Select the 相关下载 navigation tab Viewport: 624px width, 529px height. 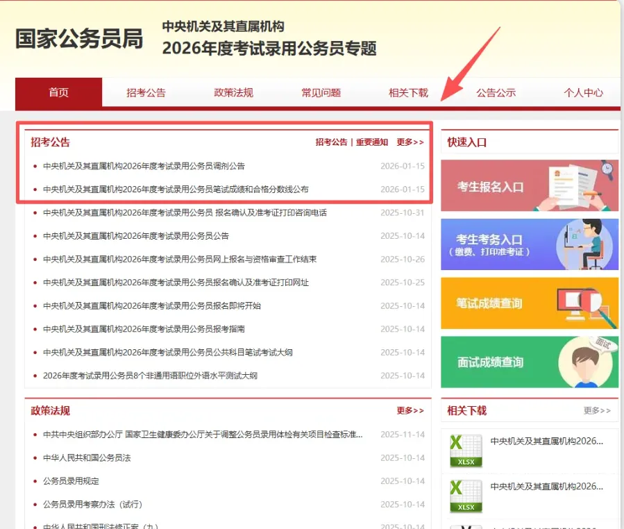coord(408,93)
